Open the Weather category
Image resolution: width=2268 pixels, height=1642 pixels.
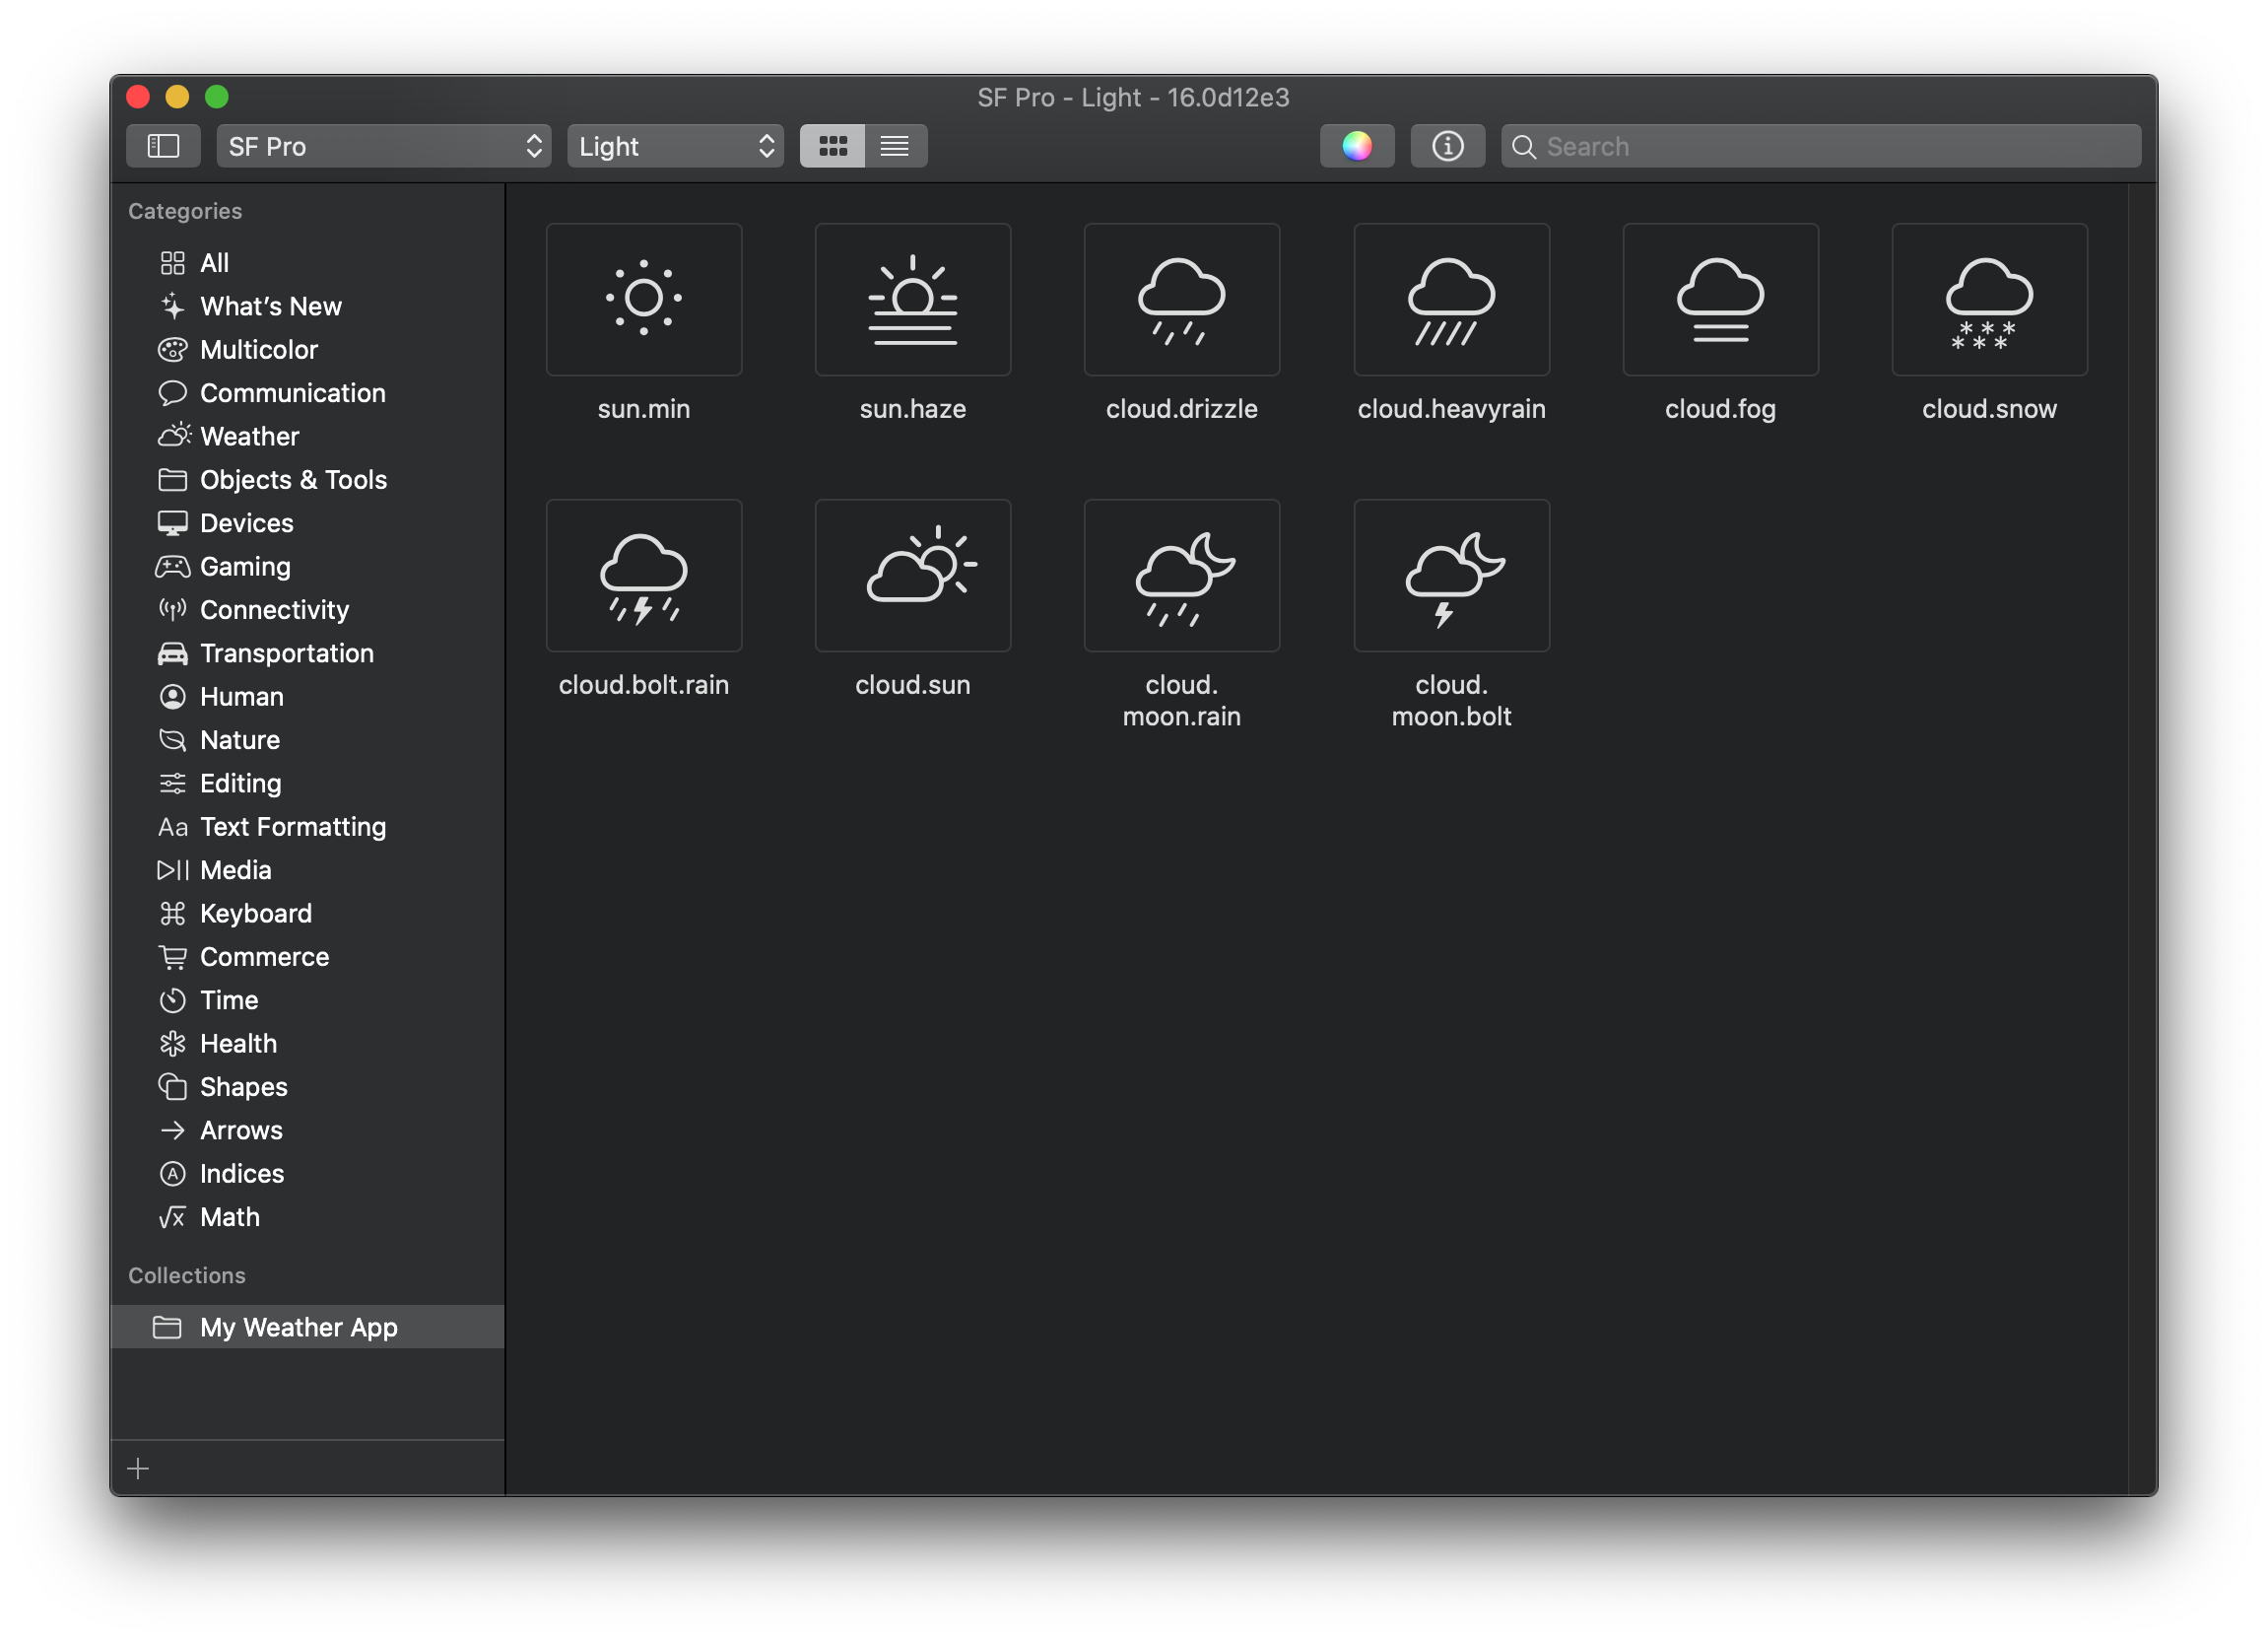(249, 437)
